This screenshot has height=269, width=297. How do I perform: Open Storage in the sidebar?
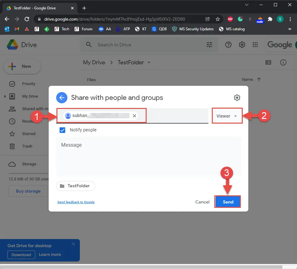pyautogui.click(x=23, y=164)
